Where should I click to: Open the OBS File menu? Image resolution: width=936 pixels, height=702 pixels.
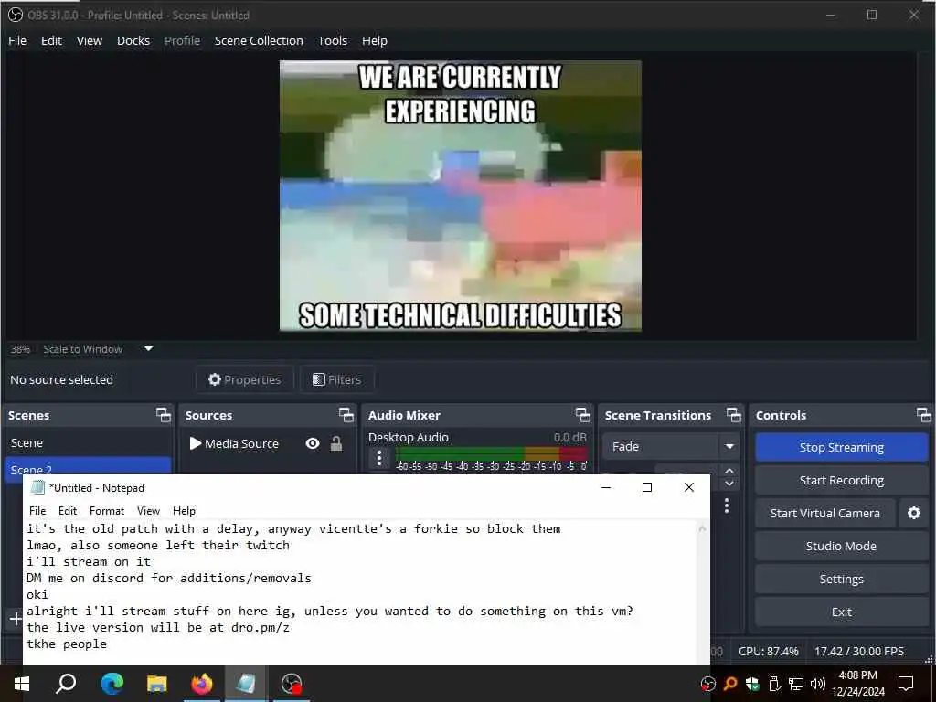(17, 40)
